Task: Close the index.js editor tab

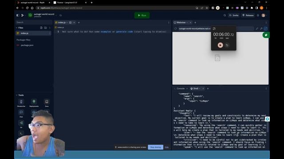Action: (74, 23)
